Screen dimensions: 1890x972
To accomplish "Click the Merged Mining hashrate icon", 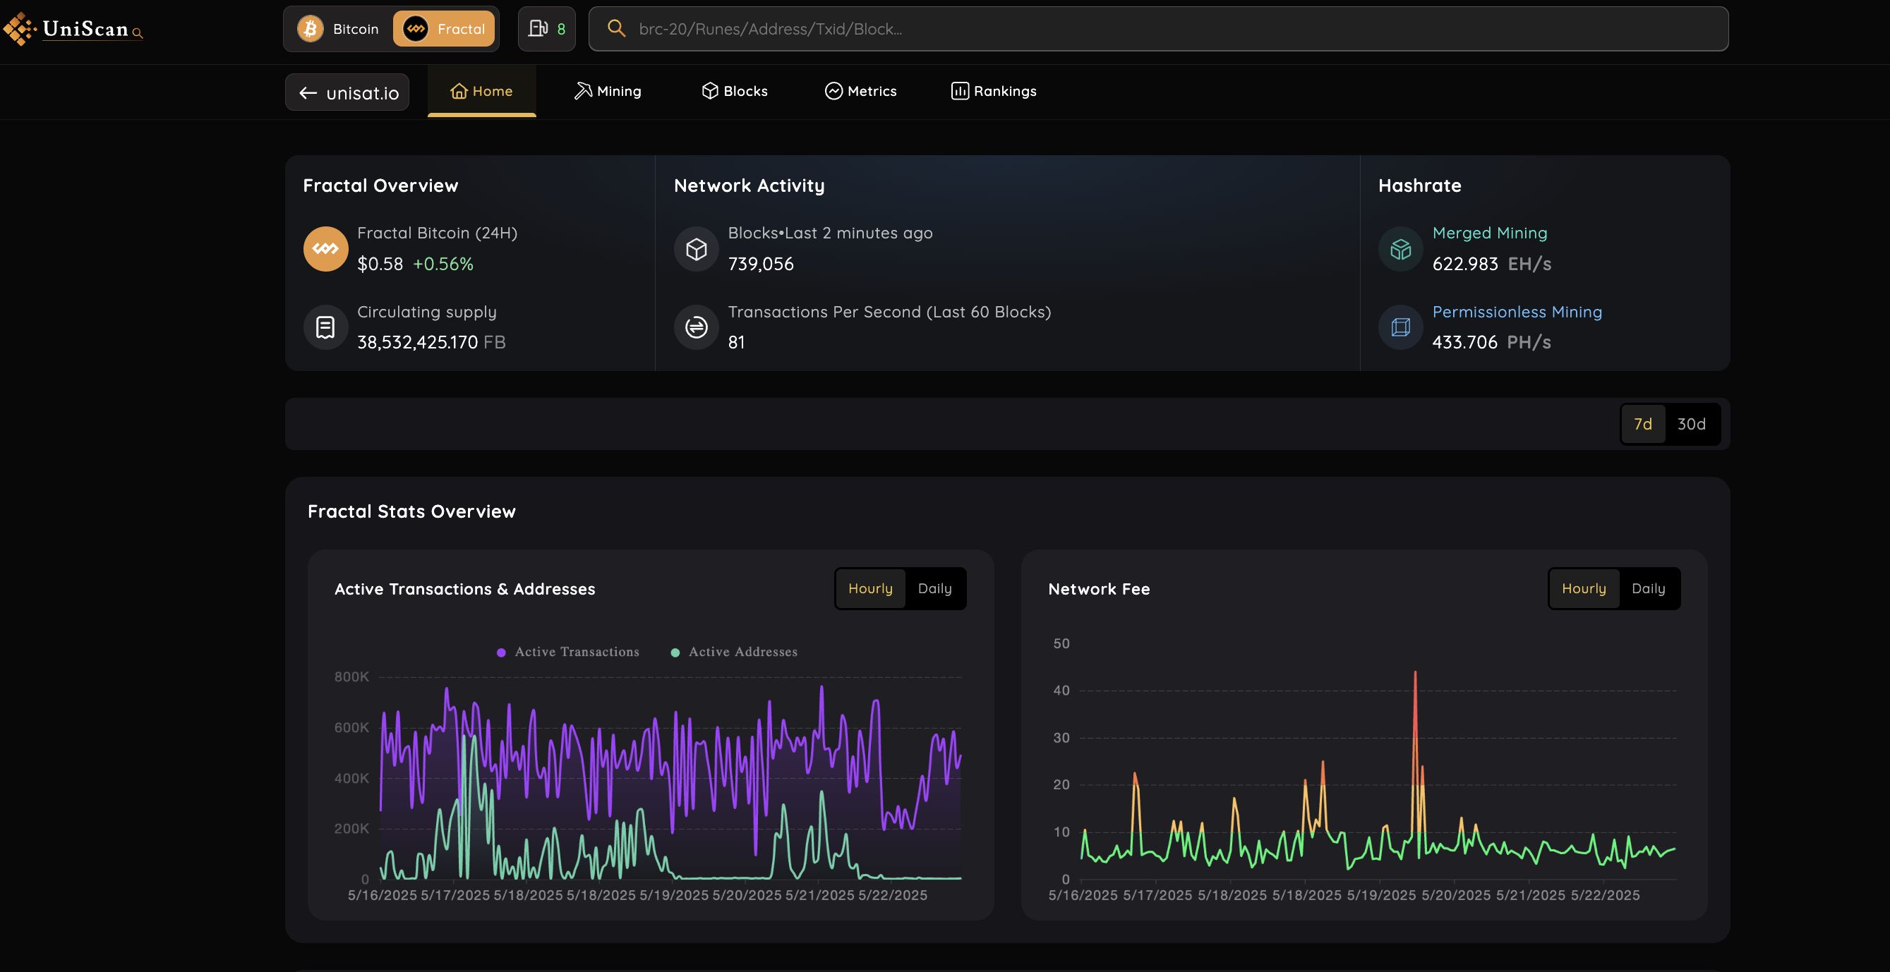I will tap(1400, 248).
